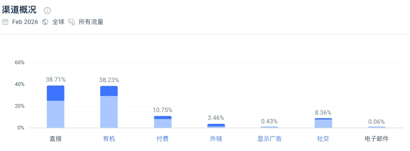This screenshot has width=410, height=151.
Task: Open the 全球 region filter
Action: [x=58, y=22]
